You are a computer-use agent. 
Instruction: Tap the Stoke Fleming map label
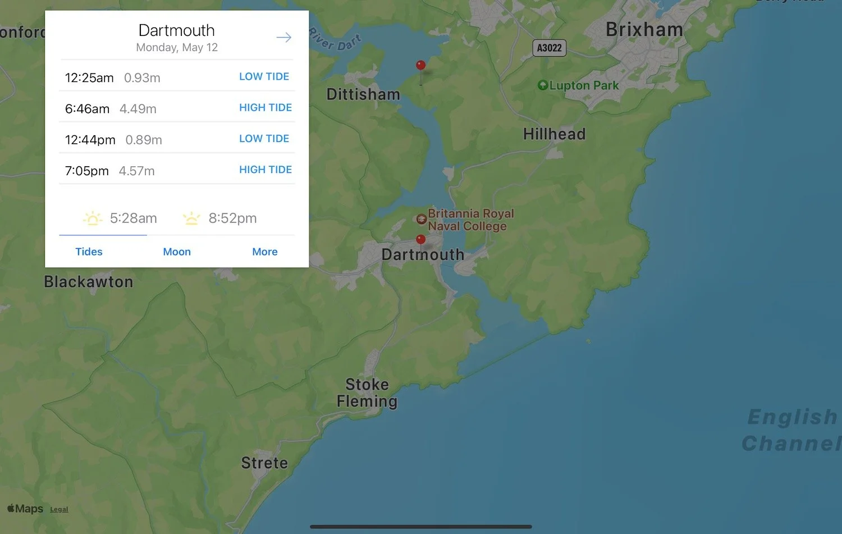(x=367, y=392)
